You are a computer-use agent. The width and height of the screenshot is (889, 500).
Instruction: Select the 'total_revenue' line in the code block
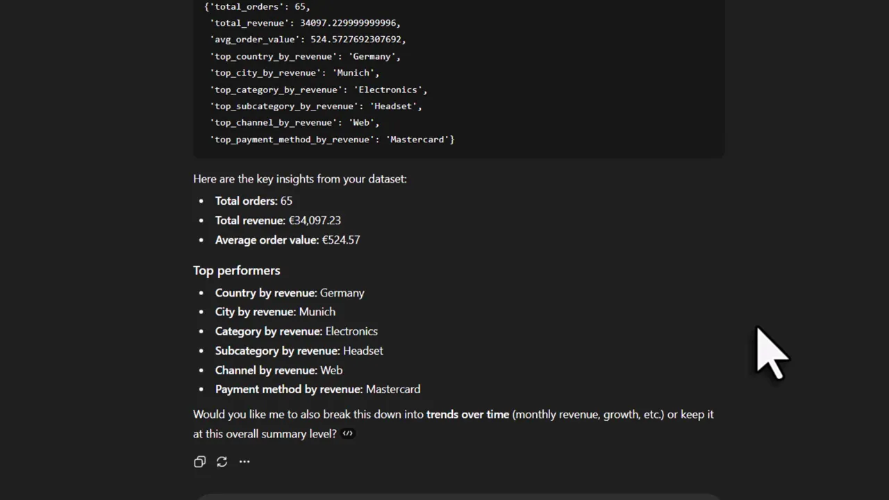(305, 22)
